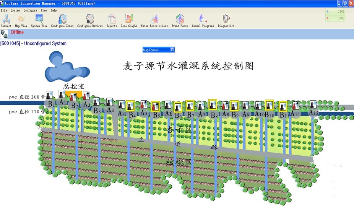Click the red 'Offline' status text

click(17, 32)
